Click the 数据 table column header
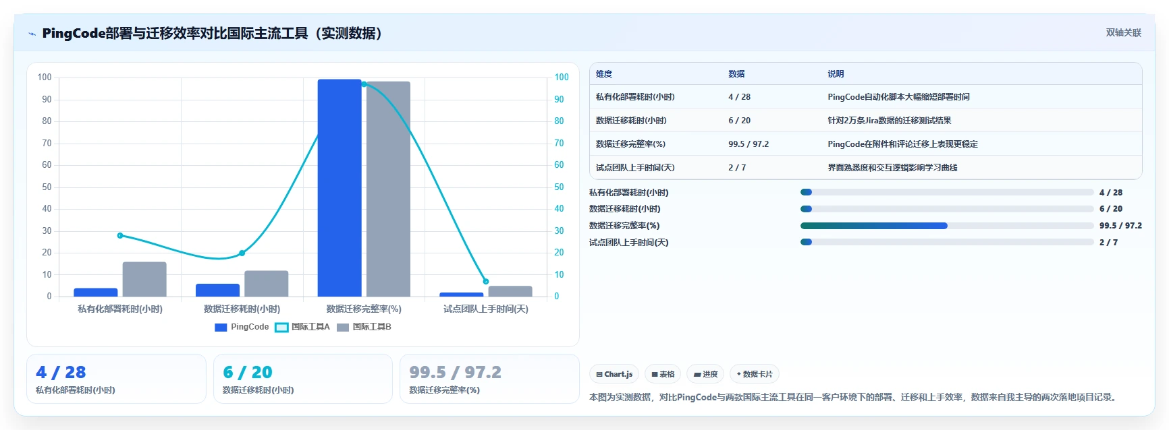Viewport: 1169px width, 430px height. click(736, 74)
